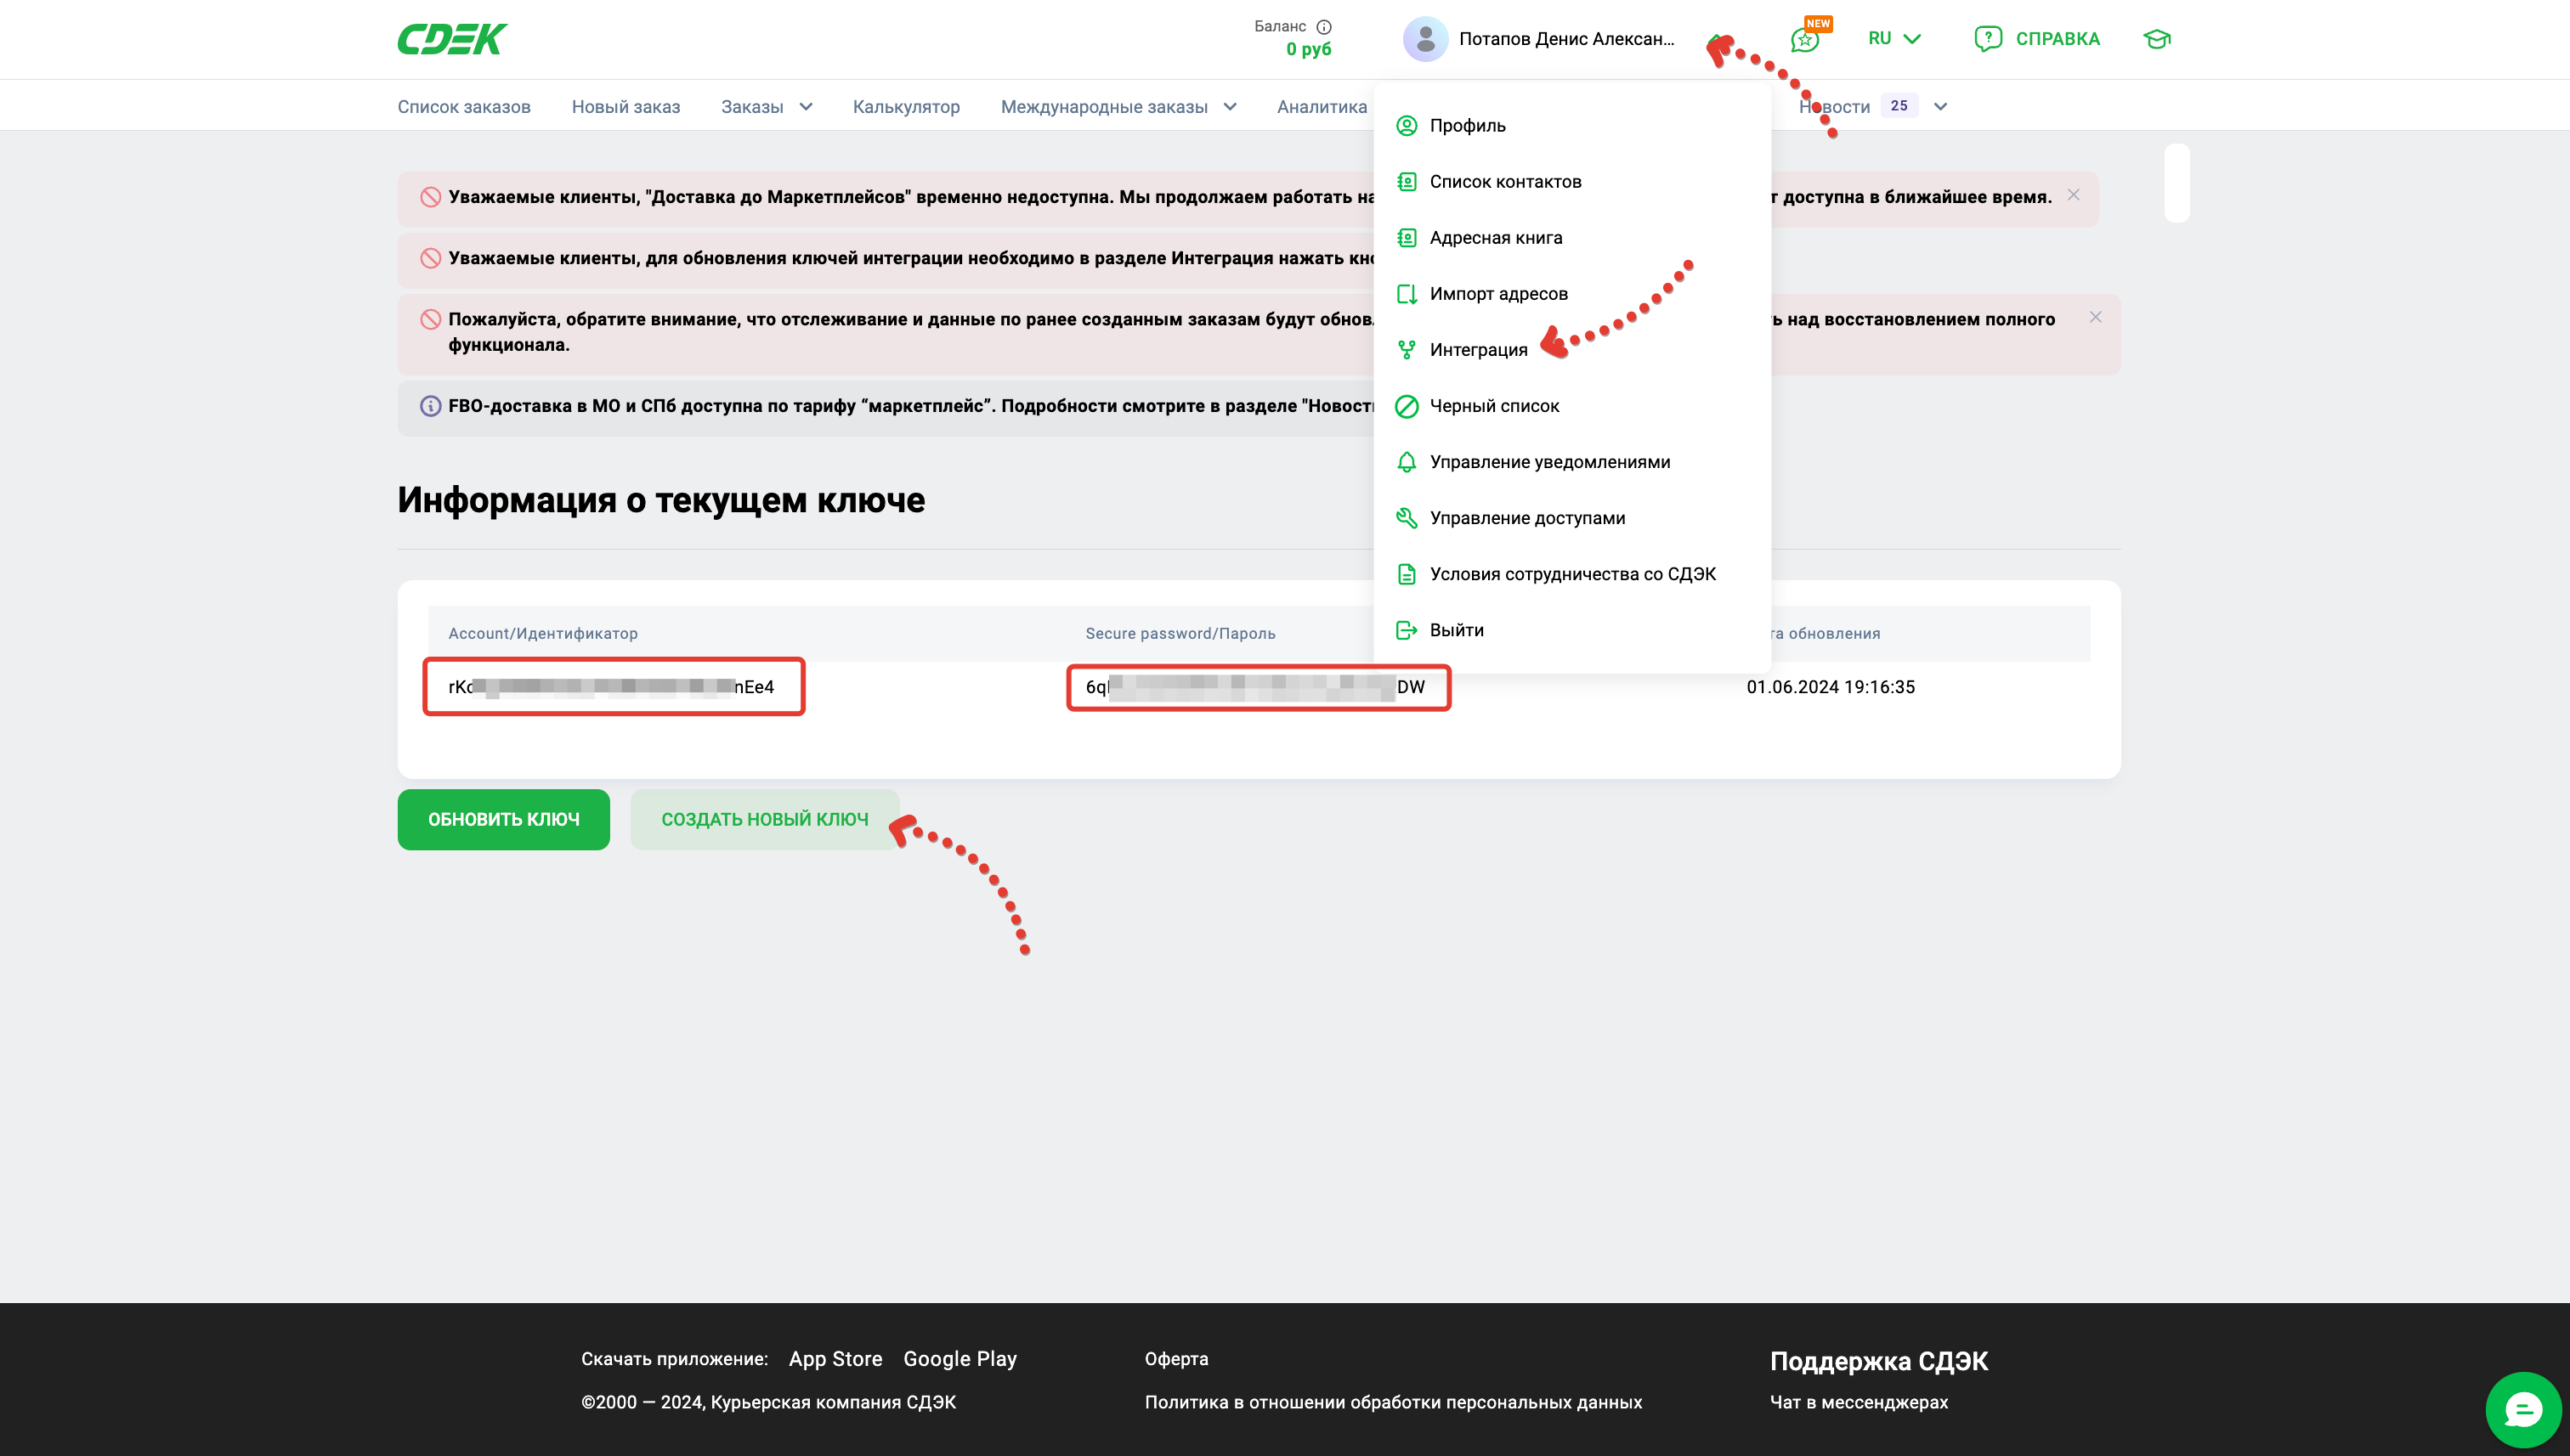2570x1456 pixels.
Task: Select Черный список menu entry
Action: click(x=1493, y=406)
